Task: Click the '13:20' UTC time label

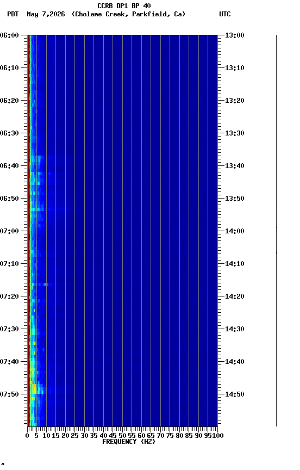Action: 235,101
